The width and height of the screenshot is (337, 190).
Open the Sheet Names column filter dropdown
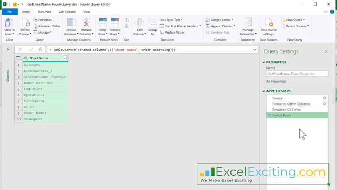(65, 58)
